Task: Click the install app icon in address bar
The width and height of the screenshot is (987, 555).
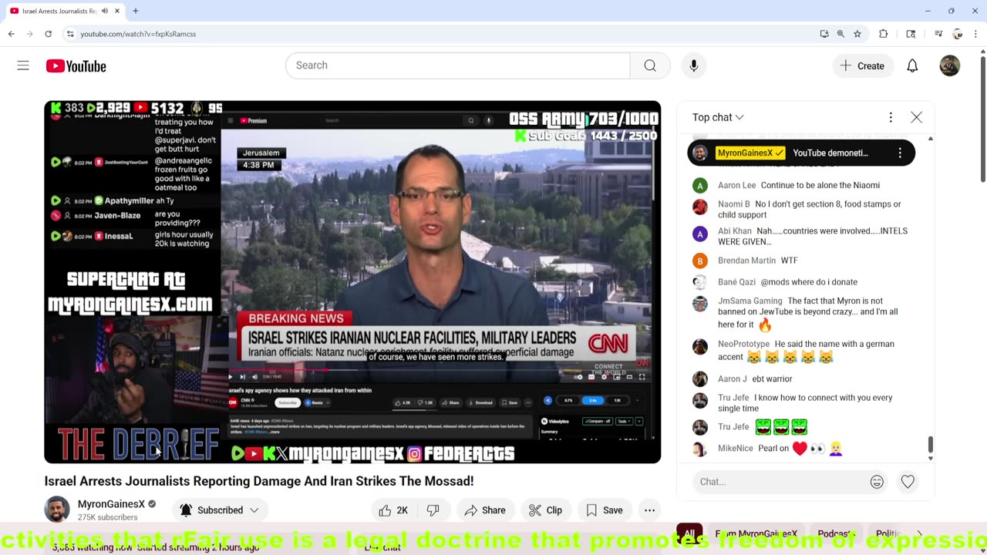Action: [824, 34]
